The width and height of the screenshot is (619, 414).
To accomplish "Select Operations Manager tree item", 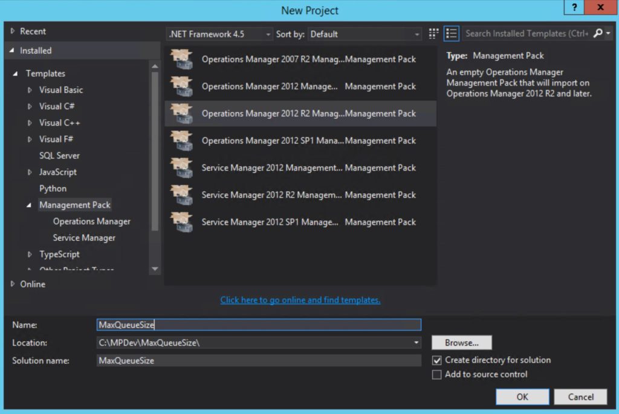I will pos(92,221).
